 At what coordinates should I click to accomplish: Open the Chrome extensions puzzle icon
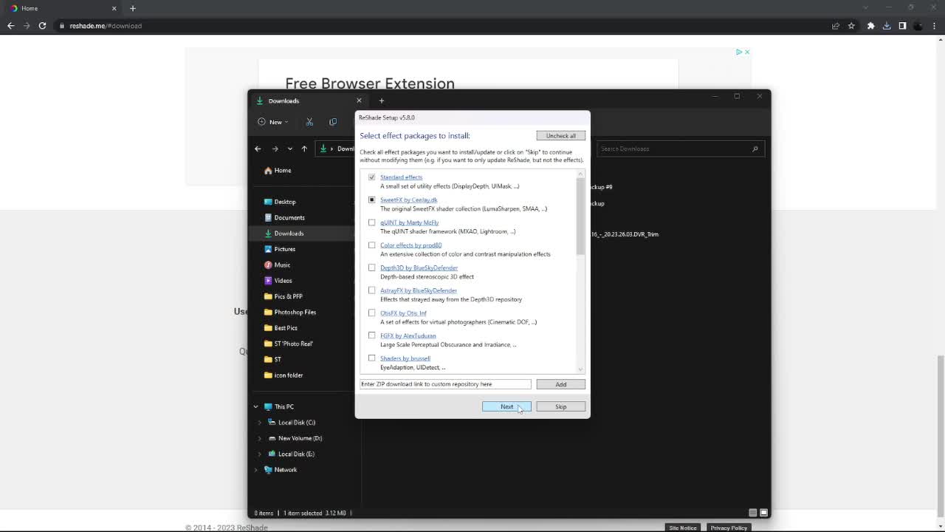click(870, 26)
